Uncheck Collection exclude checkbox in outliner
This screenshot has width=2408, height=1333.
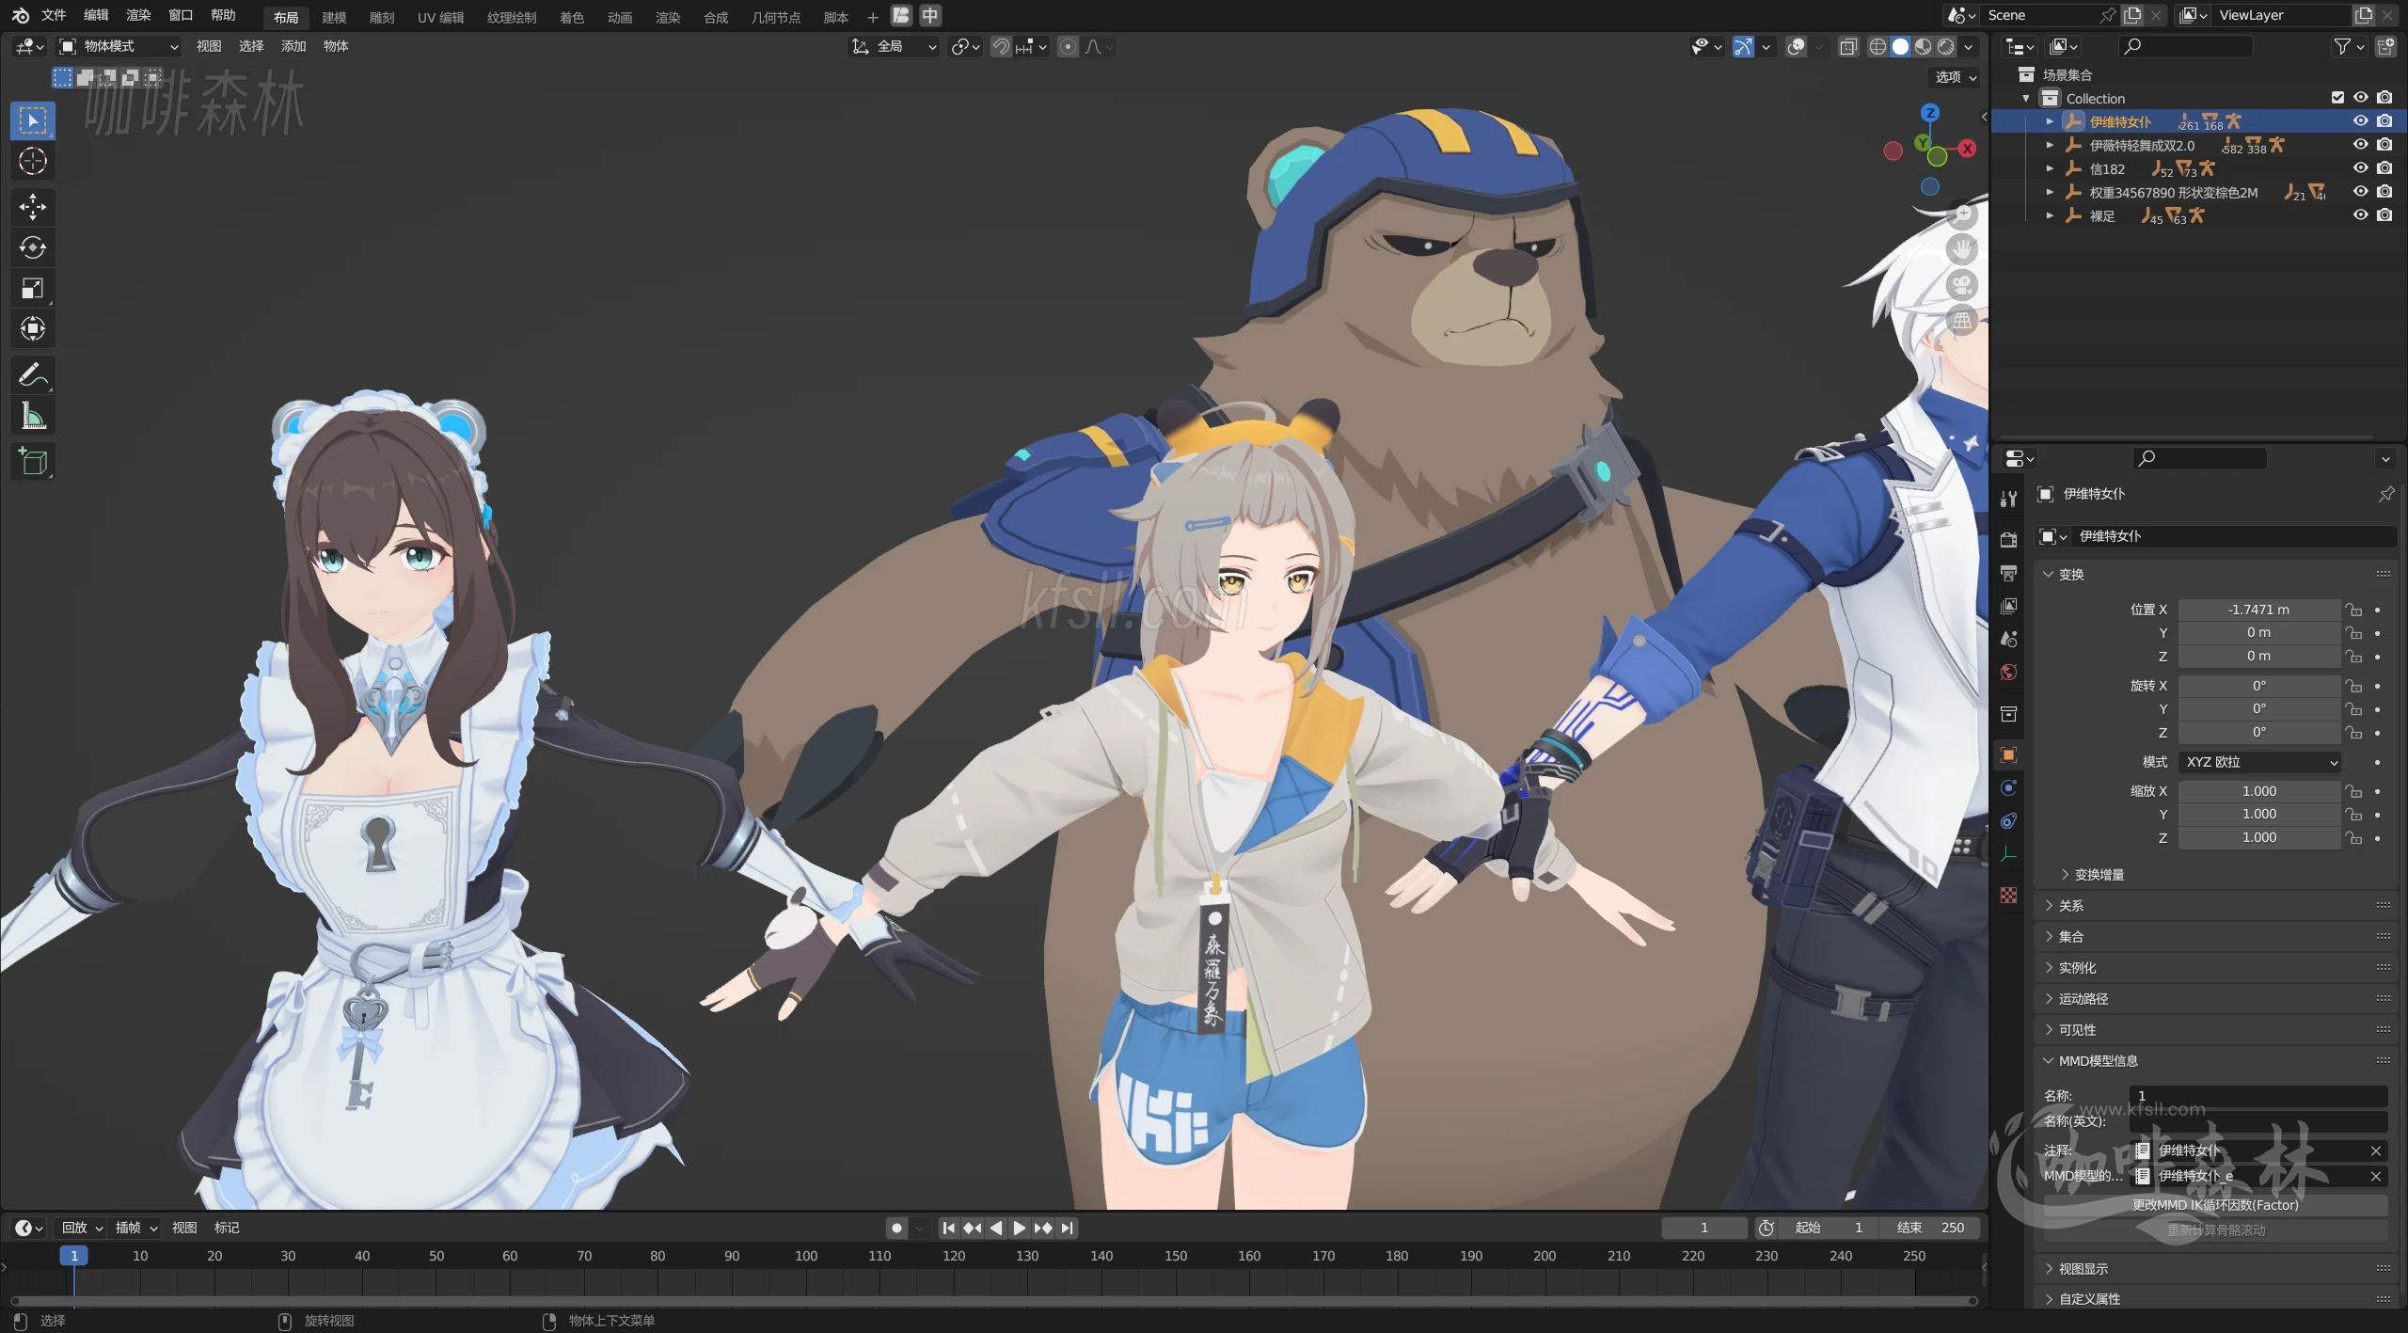2337,98
